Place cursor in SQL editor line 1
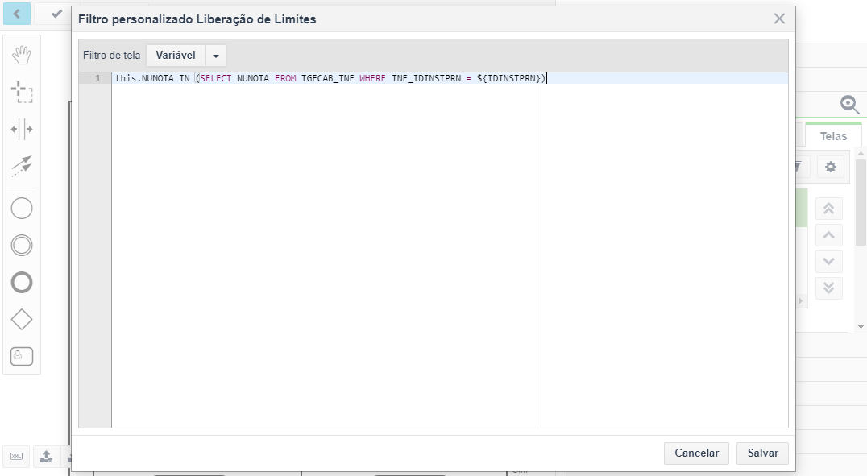 pos(450,78)
